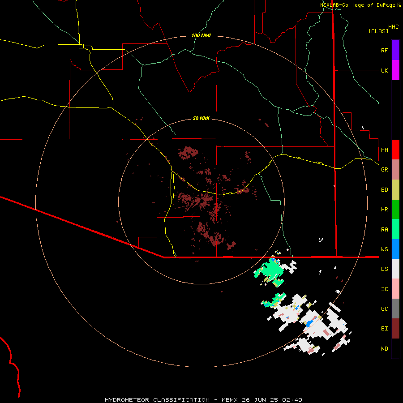
Task: Click the HR legend label
Action: pyautogui.click(x=384, y=210)
